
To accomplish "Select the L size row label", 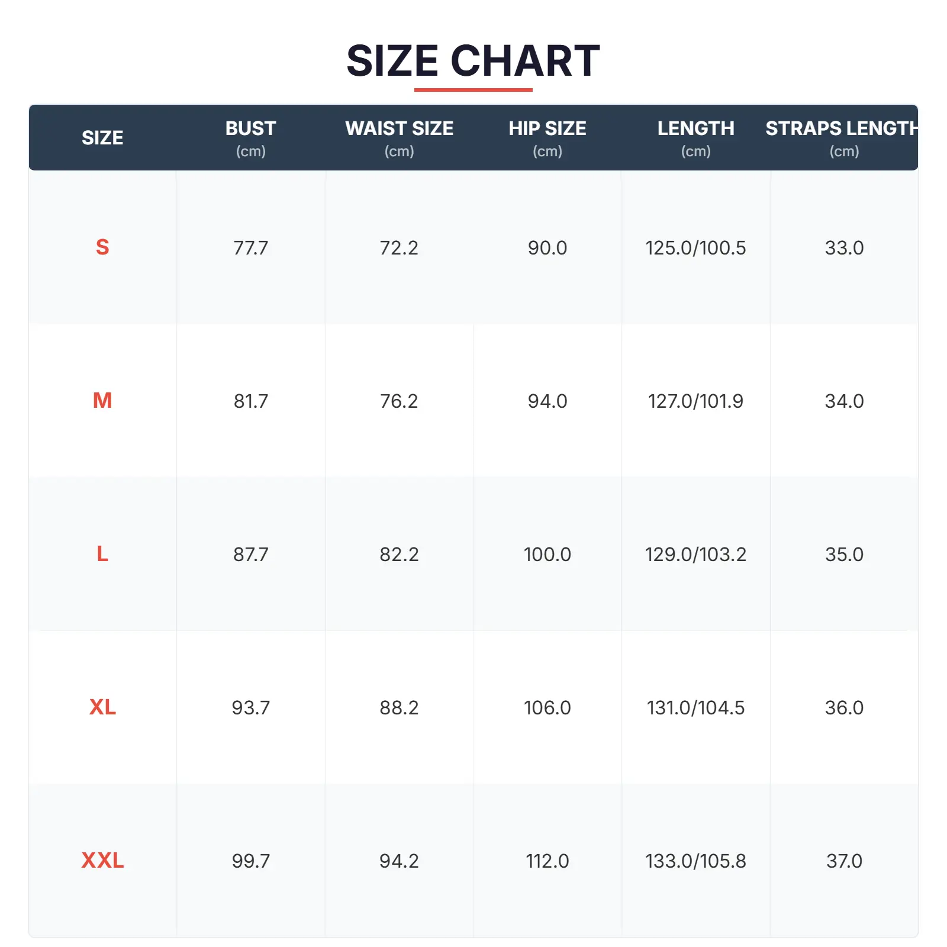I will (102, 554).
